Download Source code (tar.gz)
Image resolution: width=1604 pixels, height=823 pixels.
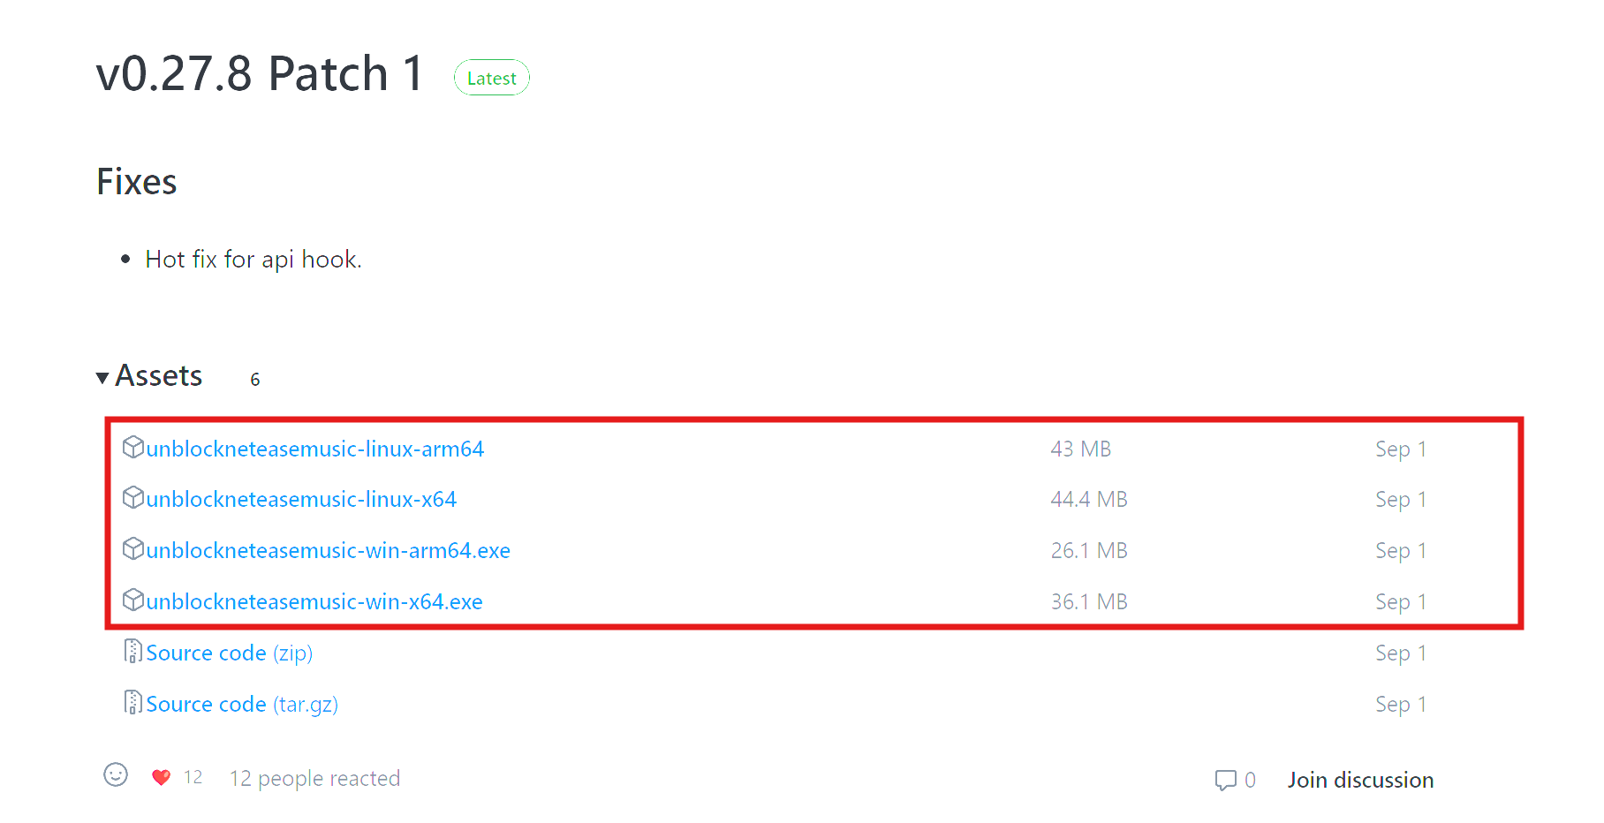click(241, 705)
